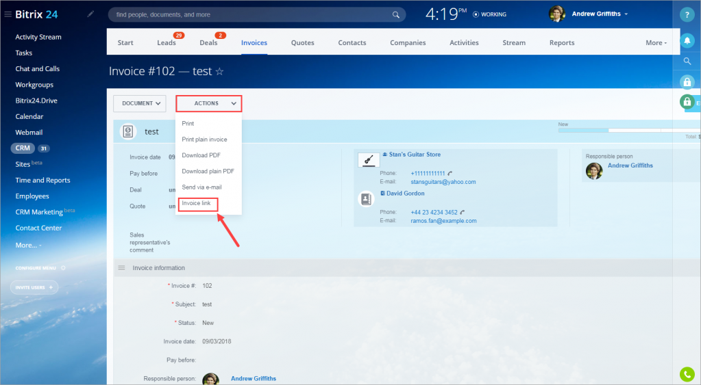
Task: Open Bitrix24.Drive in sidebar
Action: [x=36, y=101]
